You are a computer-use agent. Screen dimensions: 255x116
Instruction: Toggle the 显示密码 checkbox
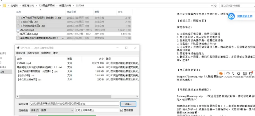[x=121, y=110]
